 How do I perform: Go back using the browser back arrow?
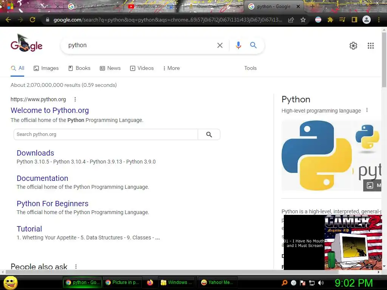click(x=8, y=20)
